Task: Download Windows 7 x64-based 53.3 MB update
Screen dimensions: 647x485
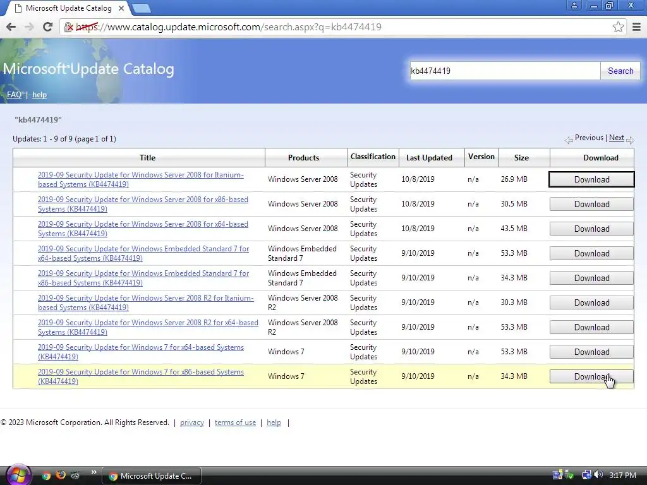Action: pos(591,352)
